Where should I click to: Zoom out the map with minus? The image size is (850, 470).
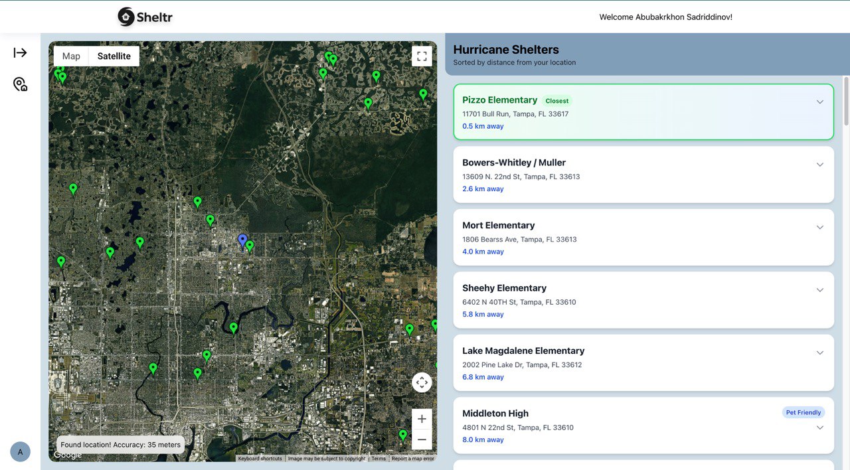tap(422, 439)
